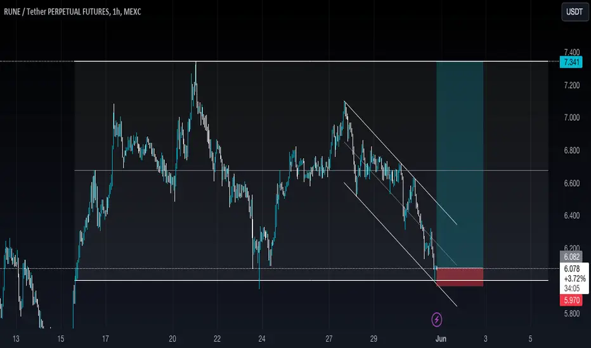This screenshot has width=591, height=348.
Task: Click the red stop-loss zone of long position
Action: (460, 277)
